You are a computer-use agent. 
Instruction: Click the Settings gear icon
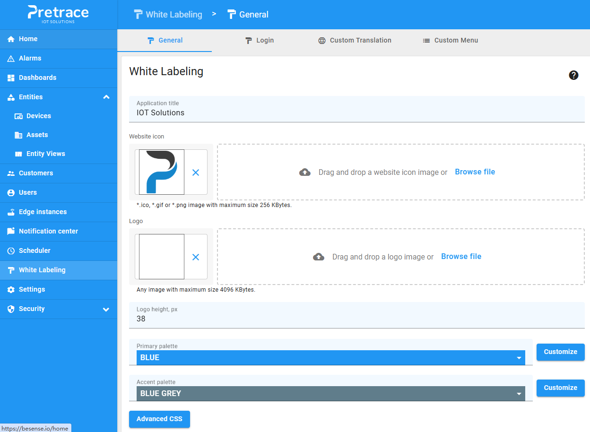(x=11, y=290)
